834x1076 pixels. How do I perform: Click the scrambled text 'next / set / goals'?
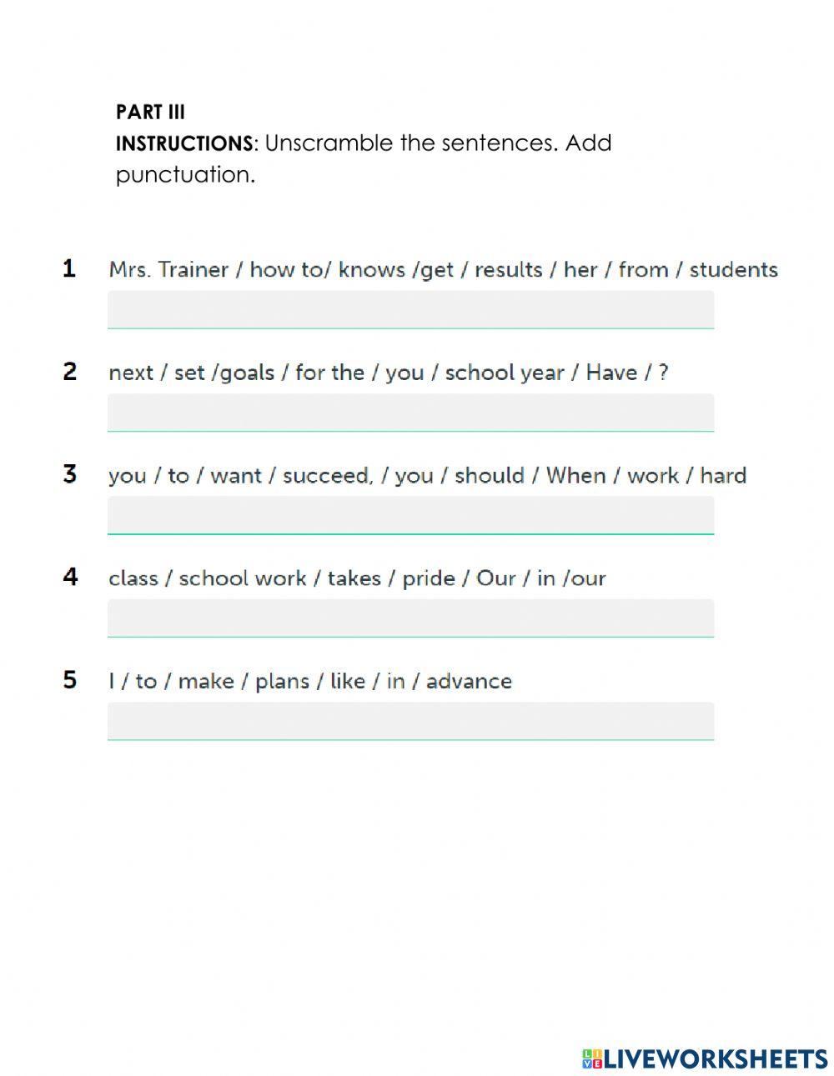388,373
